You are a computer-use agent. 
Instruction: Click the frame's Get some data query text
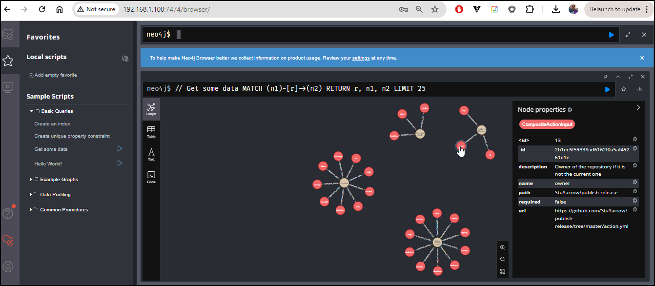tap(300, 89)
